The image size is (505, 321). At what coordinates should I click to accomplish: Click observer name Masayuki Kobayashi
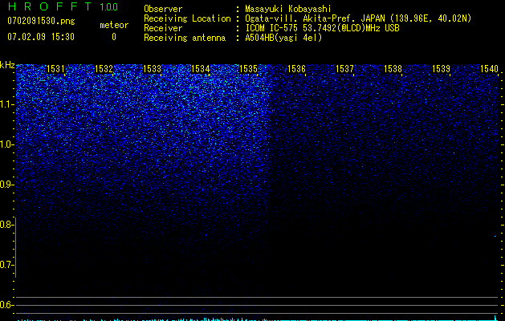point(288,9)
